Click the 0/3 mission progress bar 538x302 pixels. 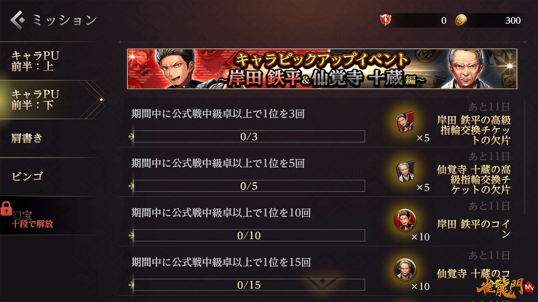click(249, 136)
